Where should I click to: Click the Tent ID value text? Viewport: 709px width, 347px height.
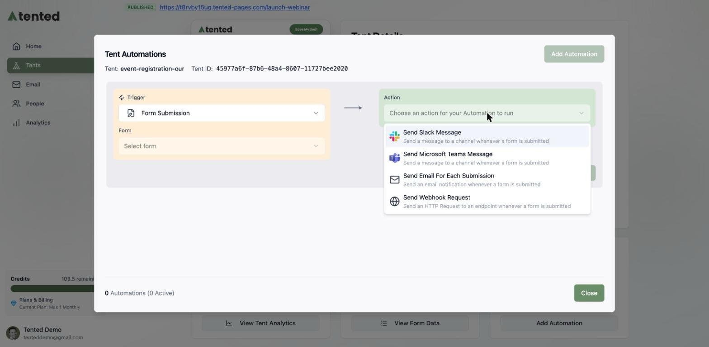pos(282,69)
